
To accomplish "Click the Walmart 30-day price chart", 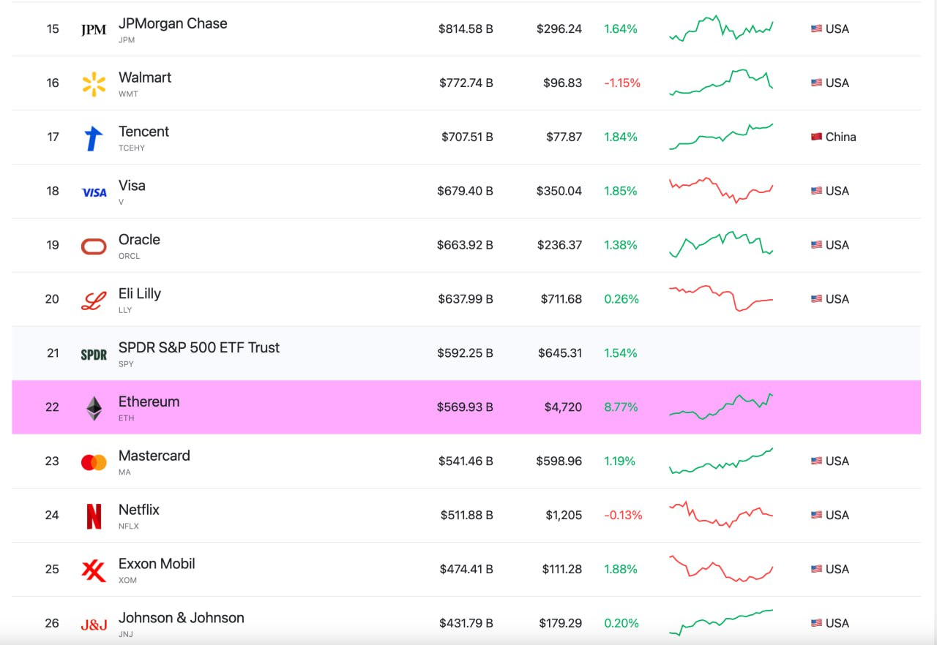I will click(721, 83).
